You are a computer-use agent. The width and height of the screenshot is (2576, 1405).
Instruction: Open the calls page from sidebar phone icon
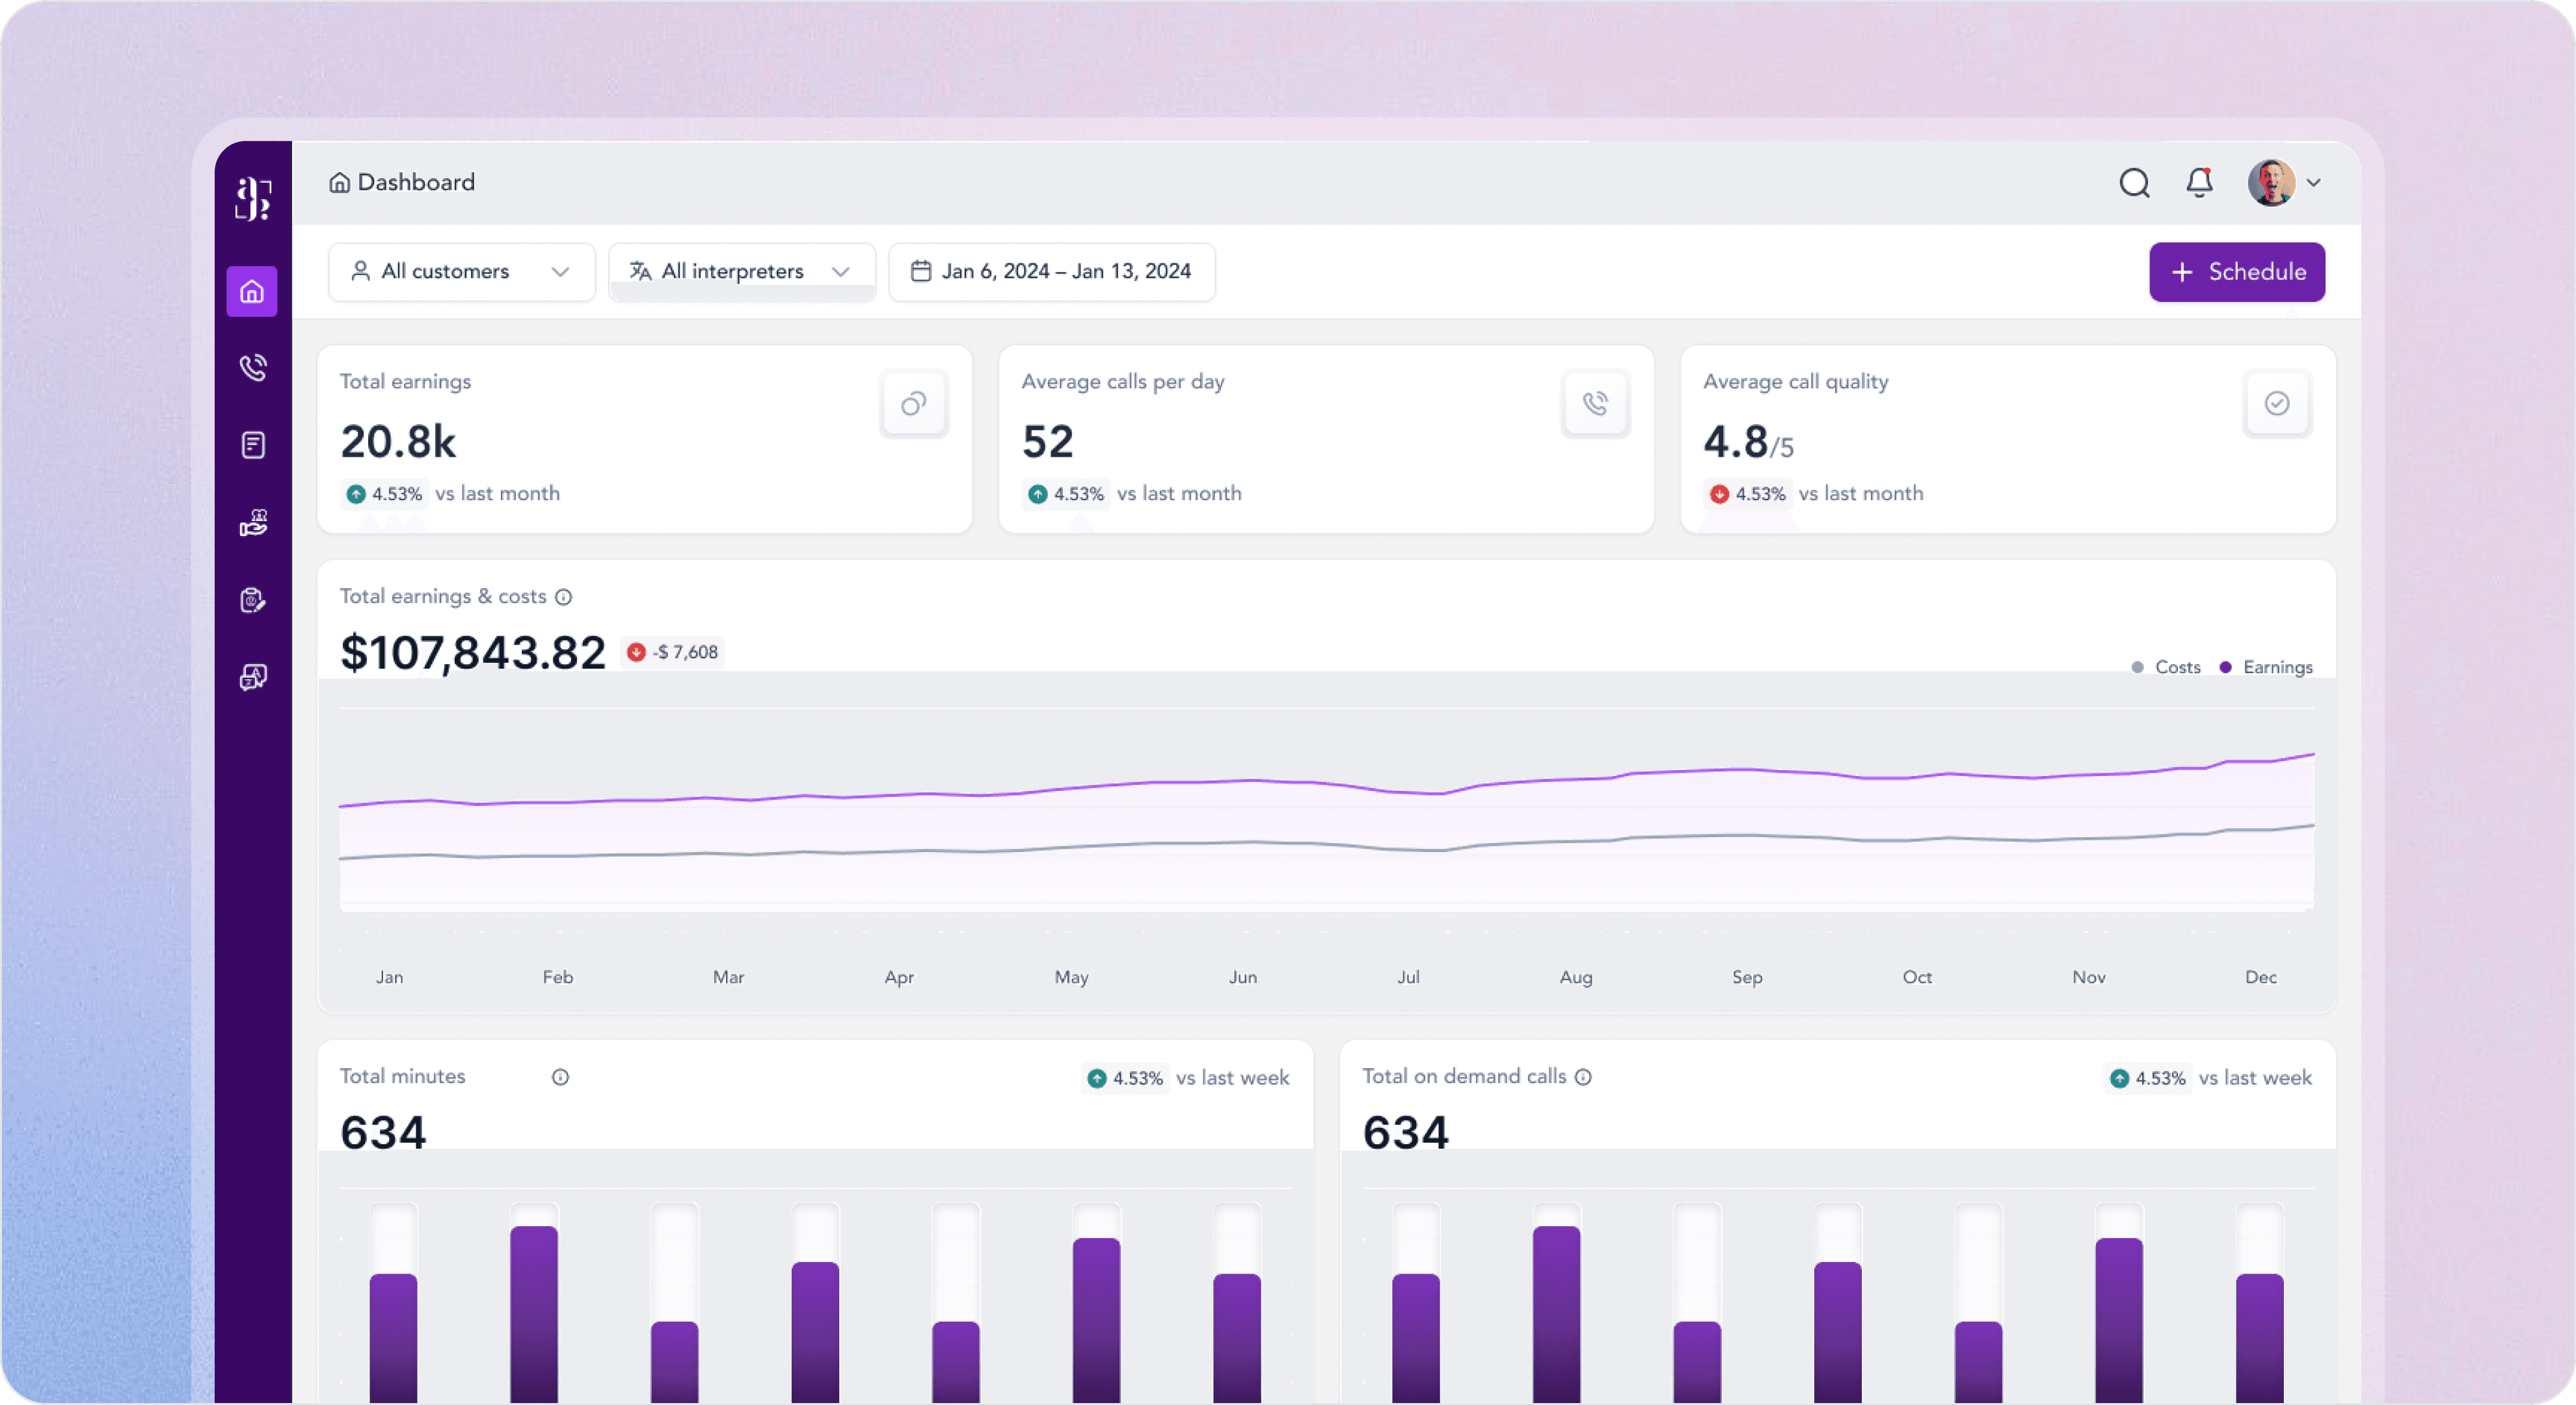(253, 368)
